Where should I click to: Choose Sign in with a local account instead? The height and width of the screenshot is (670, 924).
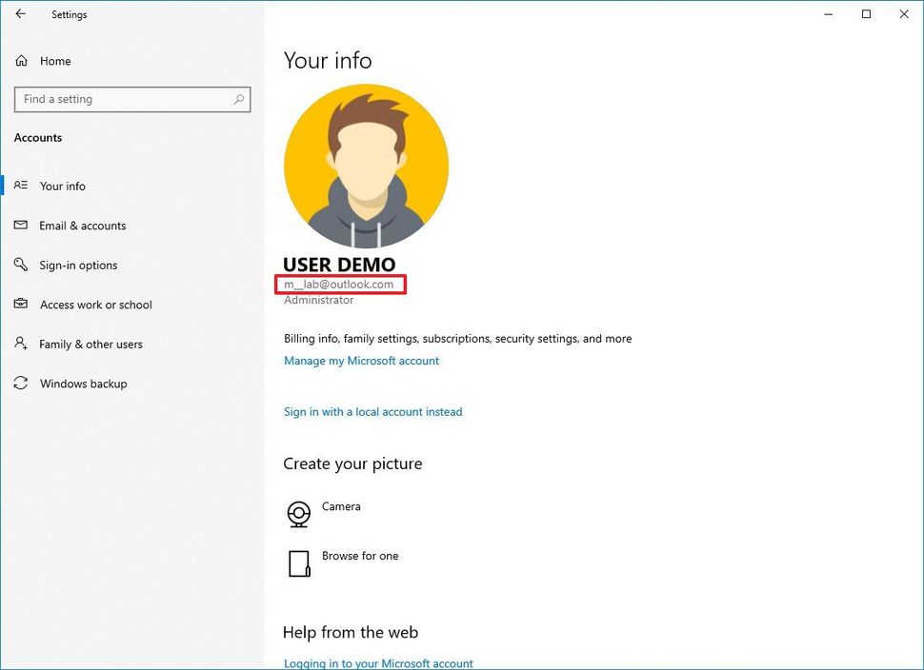(372, 412)
